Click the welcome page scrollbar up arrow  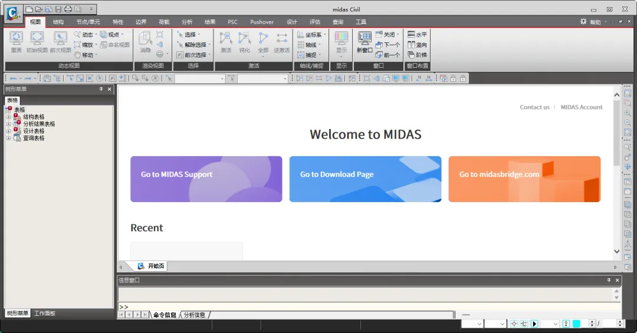tap(617, 95)
